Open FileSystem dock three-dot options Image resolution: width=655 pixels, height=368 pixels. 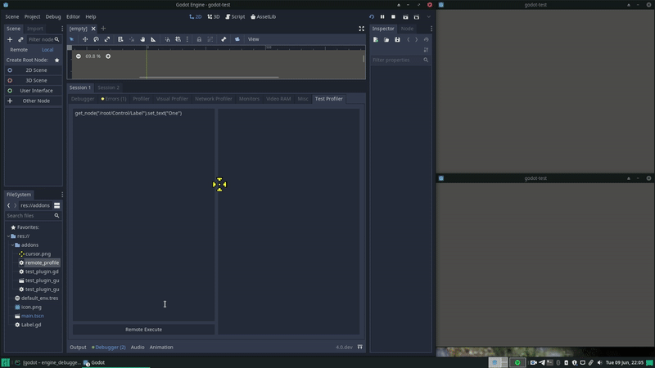point(62,195)
